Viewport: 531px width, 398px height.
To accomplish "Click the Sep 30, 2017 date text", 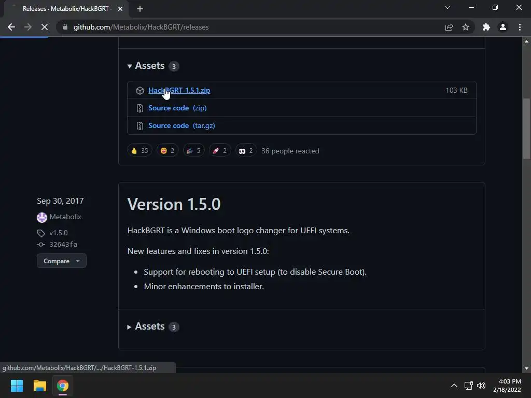I will [x=60, y=201].
